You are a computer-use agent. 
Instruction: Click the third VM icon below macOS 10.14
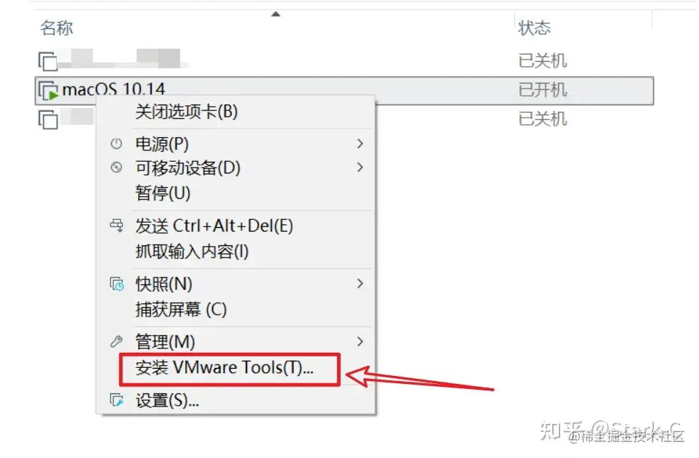pyautogui.click(x=48, y=120)
